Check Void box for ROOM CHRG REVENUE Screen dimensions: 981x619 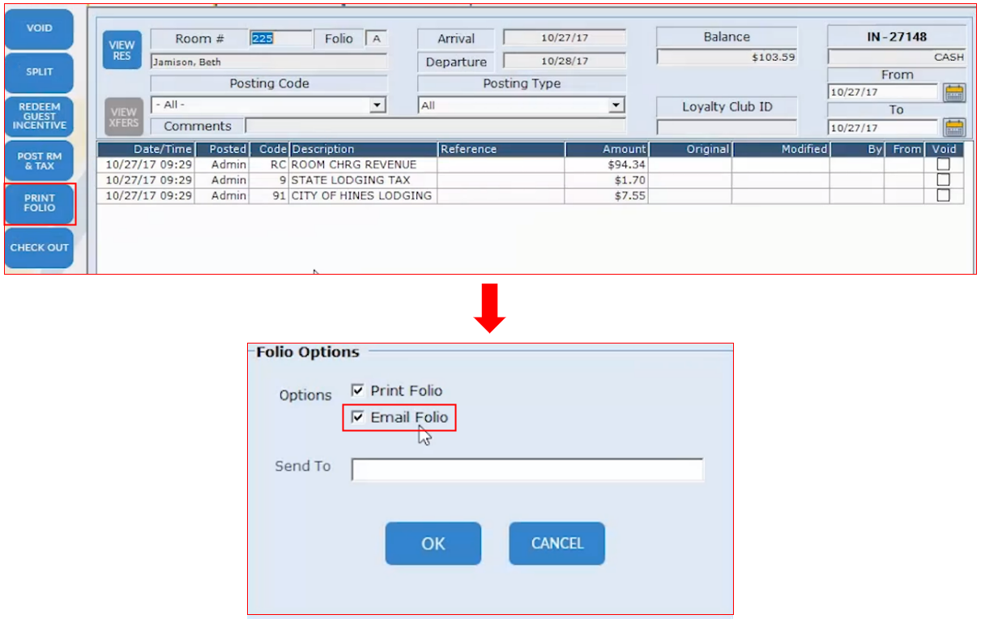click(x=943, y=164)
